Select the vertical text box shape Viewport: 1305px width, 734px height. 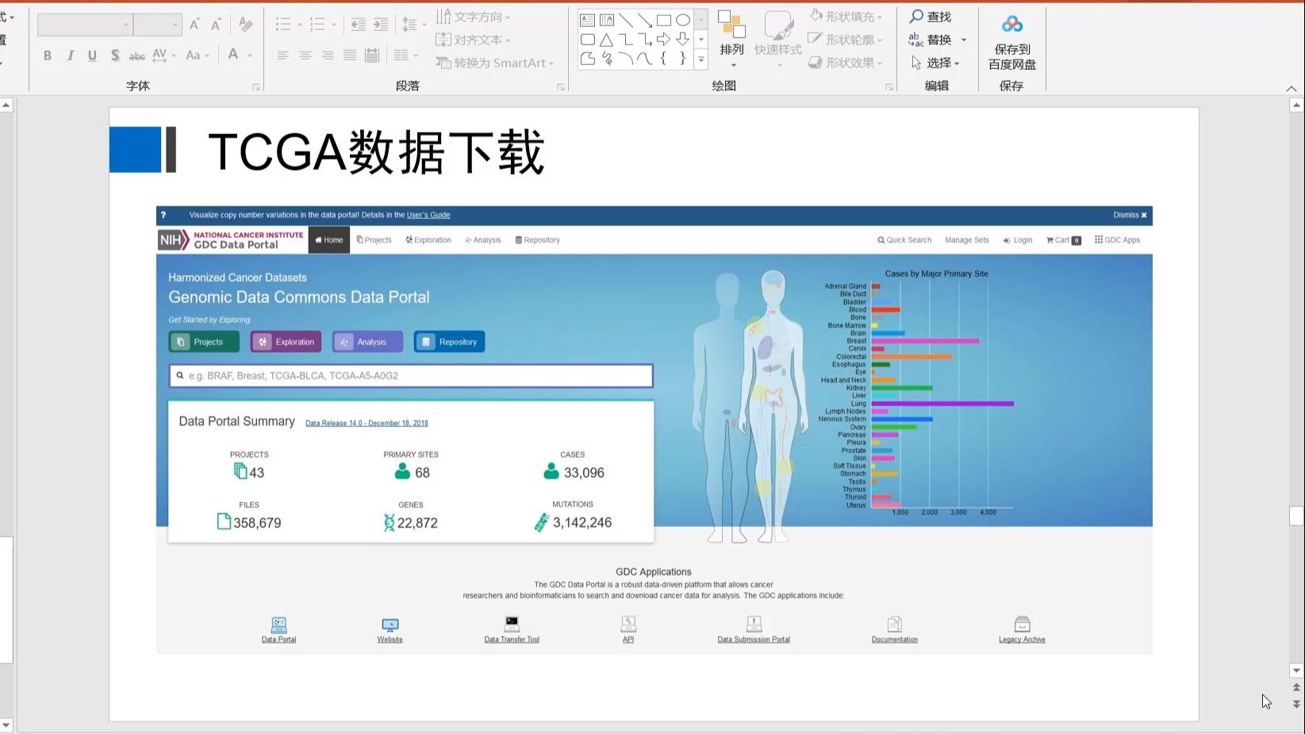coord(607,20)
